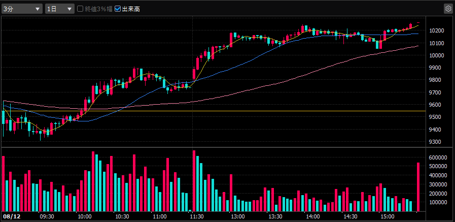Screen dimensions: 455x222
Task: Enable the 終値3%幅 checkbox
Action: click(80, 9)
